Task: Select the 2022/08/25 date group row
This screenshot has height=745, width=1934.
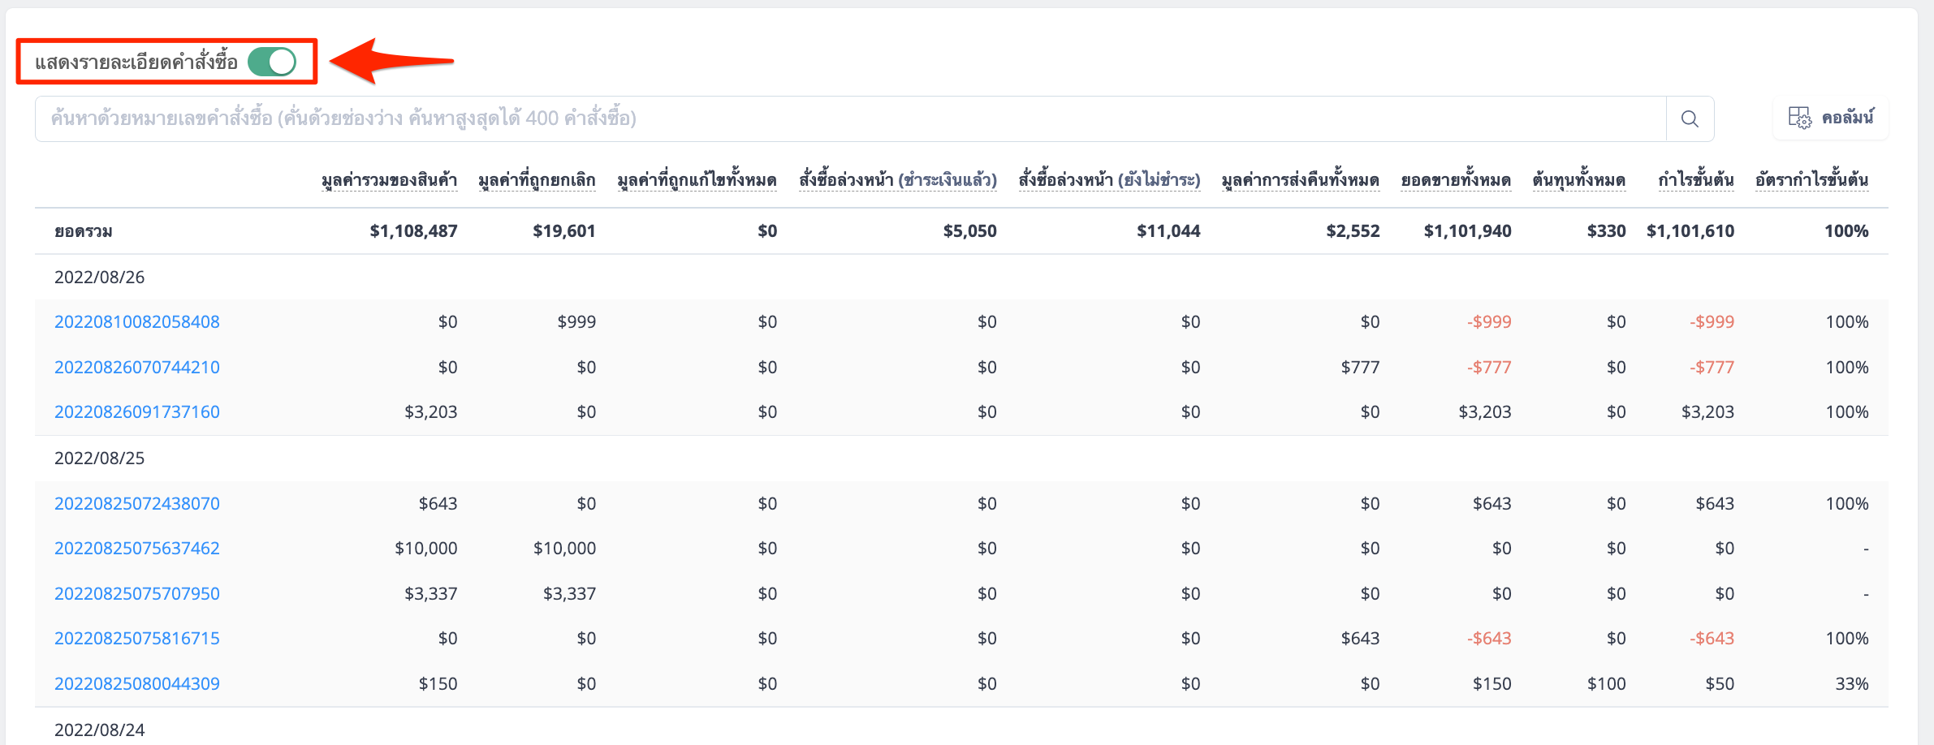Action: tap(961, 459)
